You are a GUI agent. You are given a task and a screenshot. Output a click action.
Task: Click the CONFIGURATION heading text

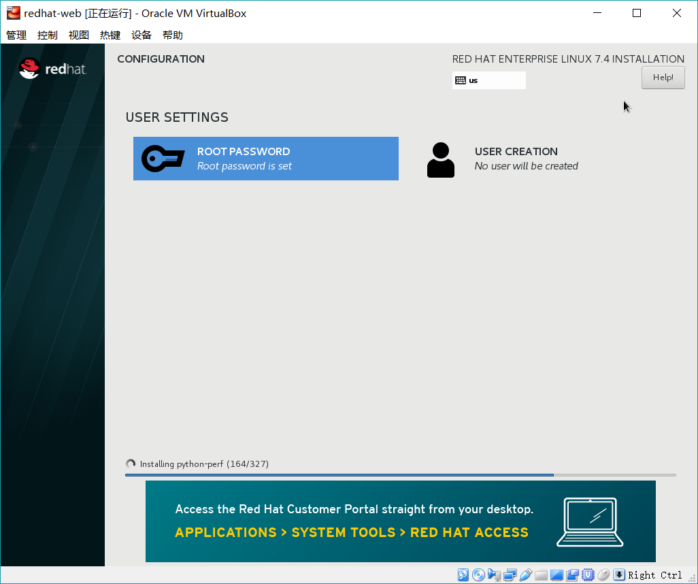click(161, 59)
